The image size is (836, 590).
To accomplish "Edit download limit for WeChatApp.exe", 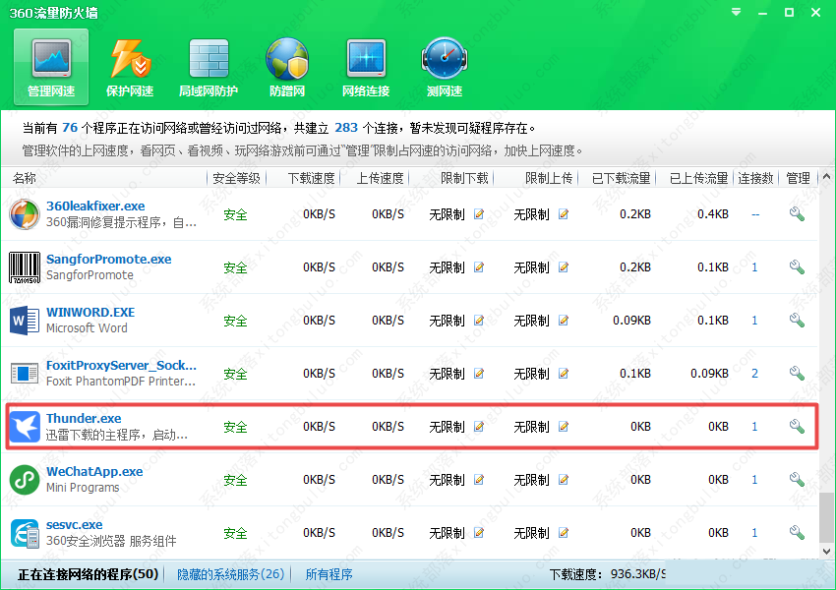I will pyautogui.click(x=479, y=480).
